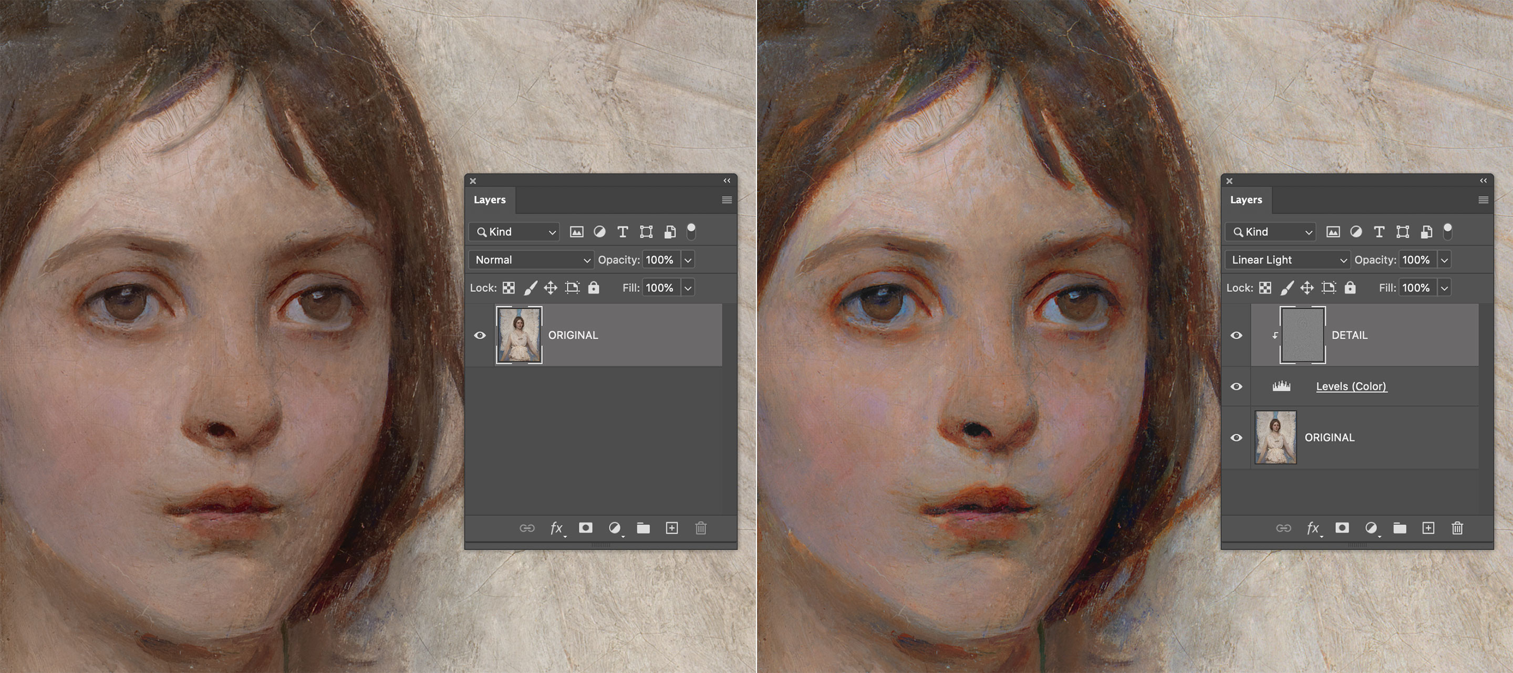
Task: Delete layer trash icon in left panel
Action: pos(701,528)
